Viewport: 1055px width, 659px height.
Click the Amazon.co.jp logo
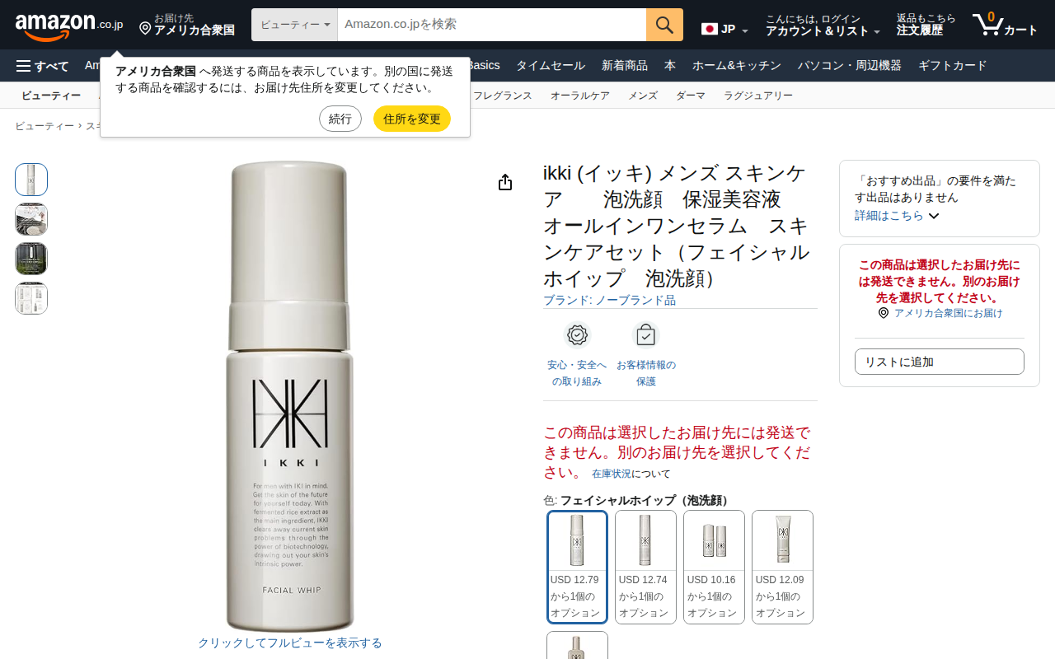pos(69,26)
